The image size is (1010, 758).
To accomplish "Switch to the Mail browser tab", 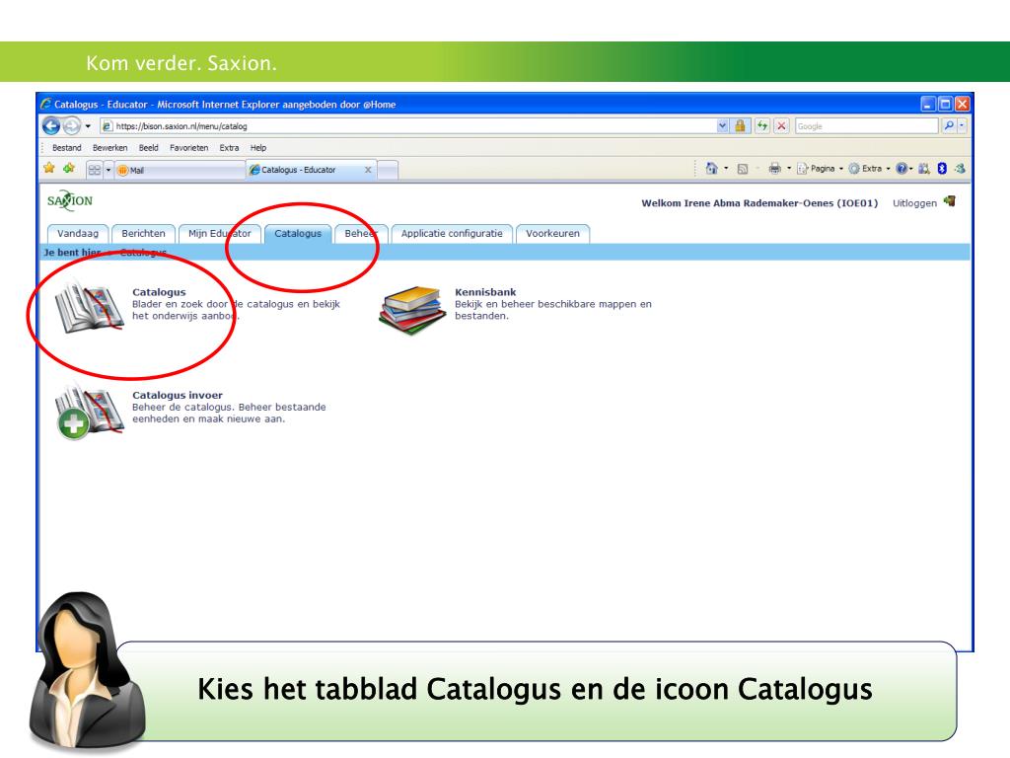I will coord(180,170).
